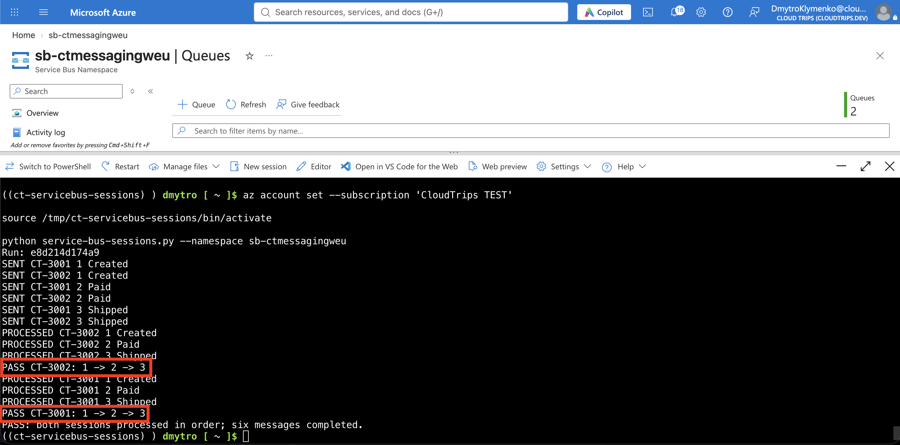Open the portal hamburger menu

(43, 12)
